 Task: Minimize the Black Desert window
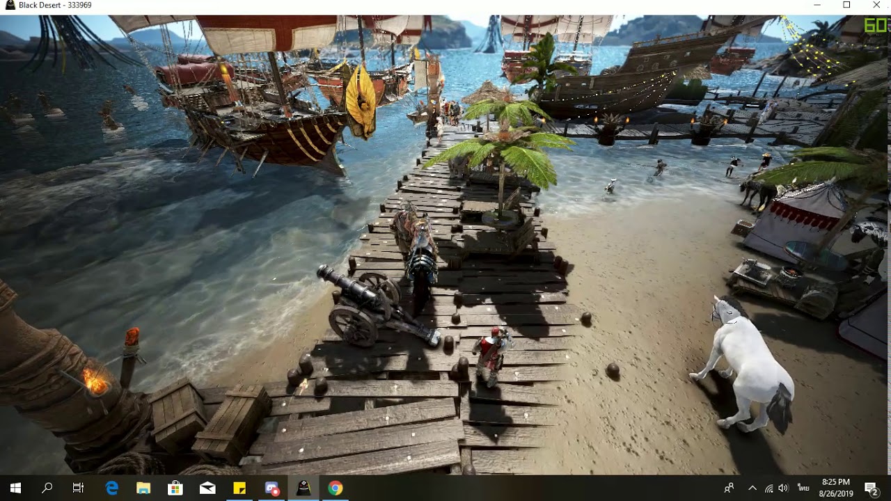pyautogui.click(x=817, y=6)
